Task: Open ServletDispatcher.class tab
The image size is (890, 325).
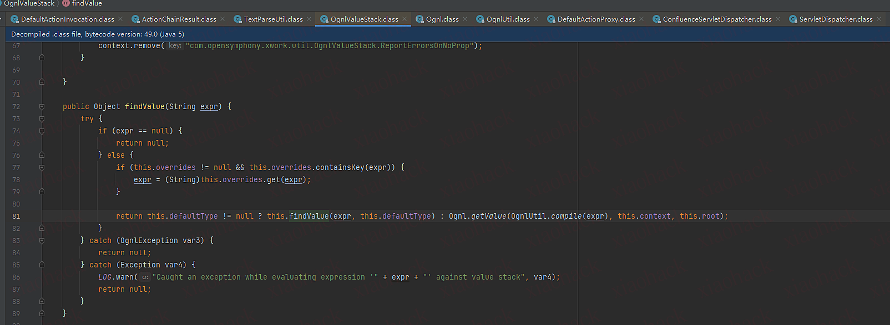Action: [836, 19]
